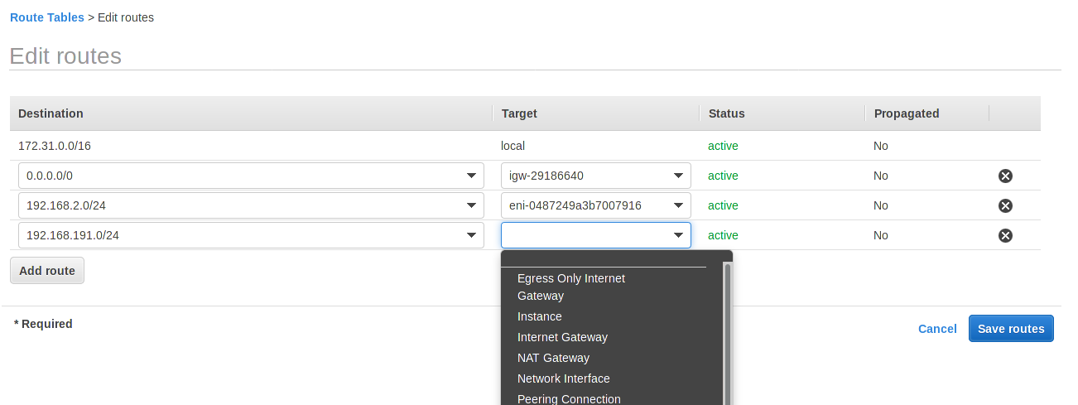Screen dimensions: 1078x405
Task: Open the 0.0.0.0/0 destination dropdown
Action: (x=251, y=176)
